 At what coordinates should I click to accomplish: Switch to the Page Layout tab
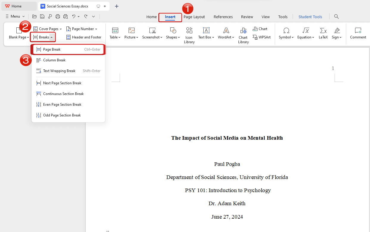pyautogui.click(x=194, y=17)
